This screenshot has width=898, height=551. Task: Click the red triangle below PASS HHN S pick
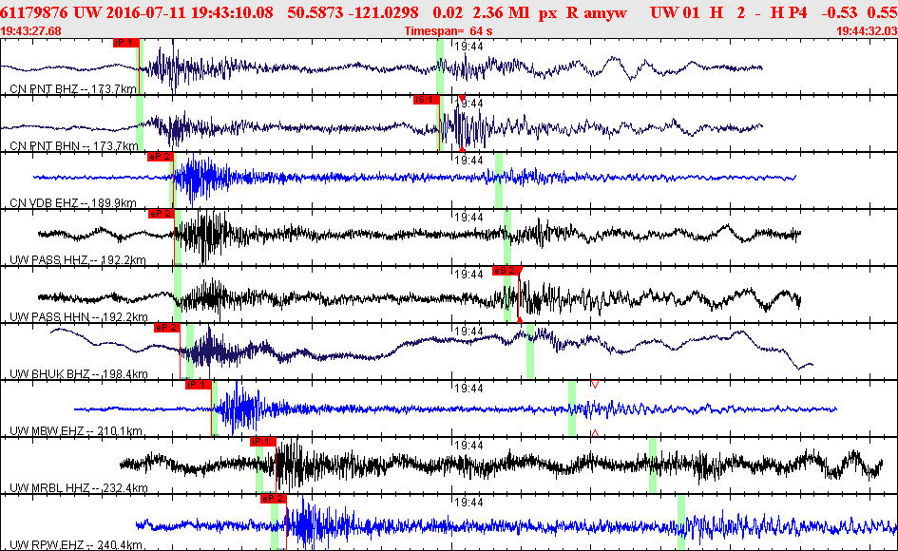pos(520,319)
